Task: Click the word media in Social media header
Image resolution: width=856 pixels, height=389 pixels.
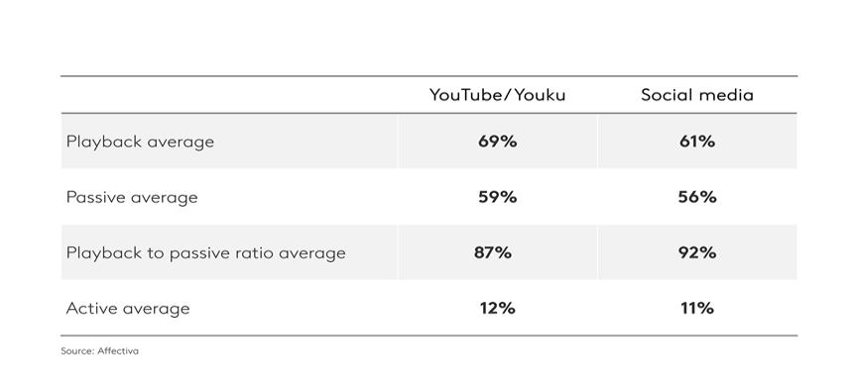Action: pyautogui.click(x=727, y=95)
